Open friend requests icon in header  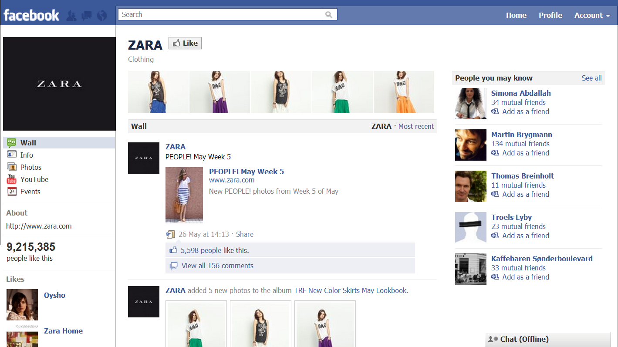point(72,16)
